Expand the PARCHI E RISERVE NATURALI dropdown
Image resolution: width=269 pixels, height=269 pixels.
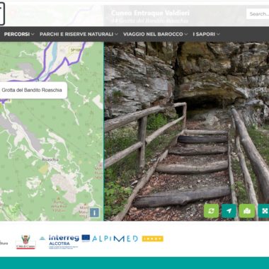pos(79,34)
